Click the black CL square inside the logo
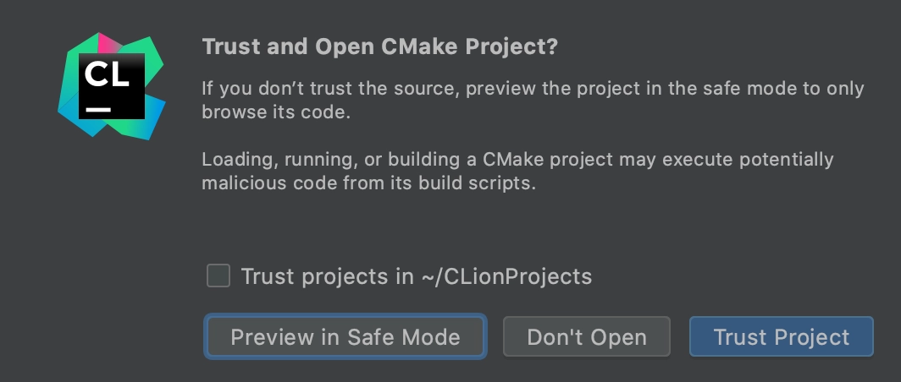 coord(112,86)
